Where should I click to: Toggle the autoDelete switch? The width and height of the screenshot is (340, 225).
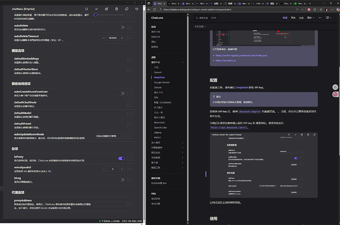tap(121, 27)
